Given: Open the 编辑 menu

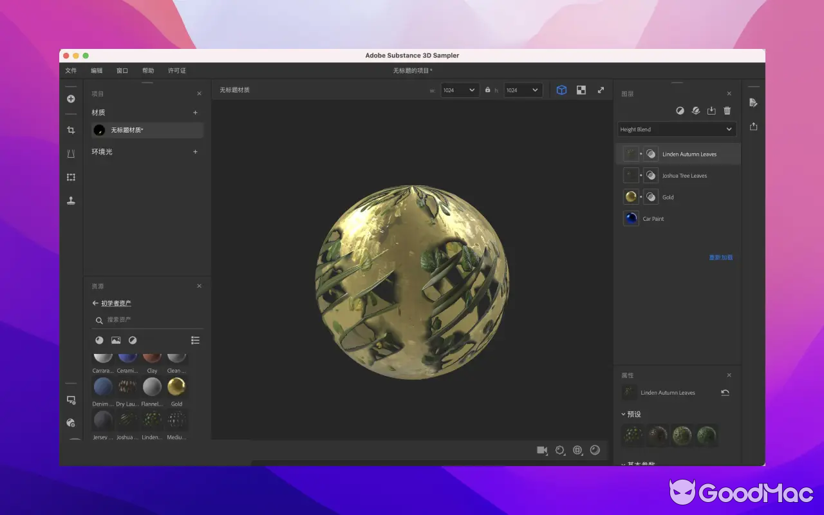Looking at the screenshot, I should [x=95, y=70].
